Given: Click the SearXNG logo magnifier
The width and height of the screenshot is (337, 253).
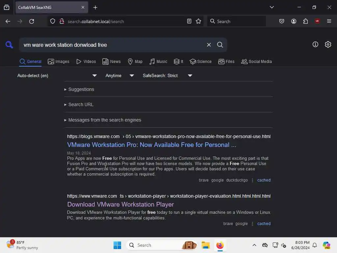Looking at the screenshot, I should (9, 45).
